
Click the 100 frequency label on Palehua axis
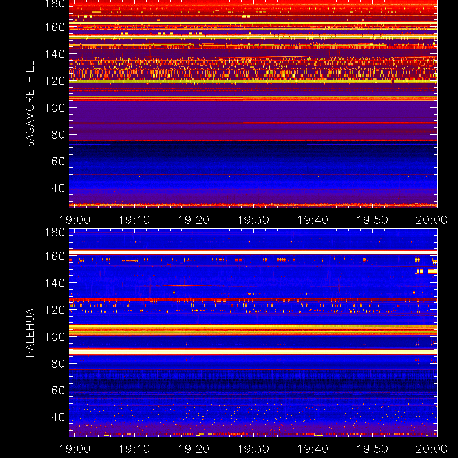(x=54, y=337)
